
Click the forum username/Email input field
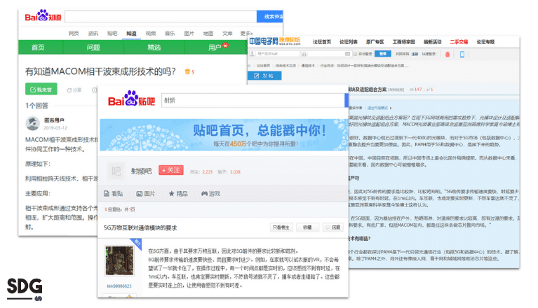[x=274, y=54]
